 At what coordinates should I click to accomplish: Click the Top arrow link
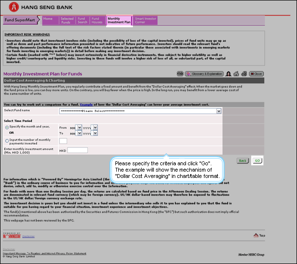pyautogui.click(x=259, y=235)
